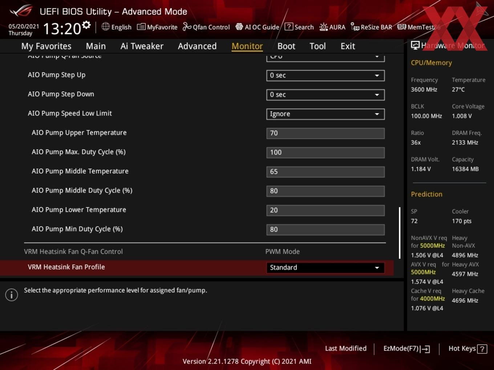This screenshot has height=370, width=494.
Task: Open the Exit tab
Action: pos(348,46)
